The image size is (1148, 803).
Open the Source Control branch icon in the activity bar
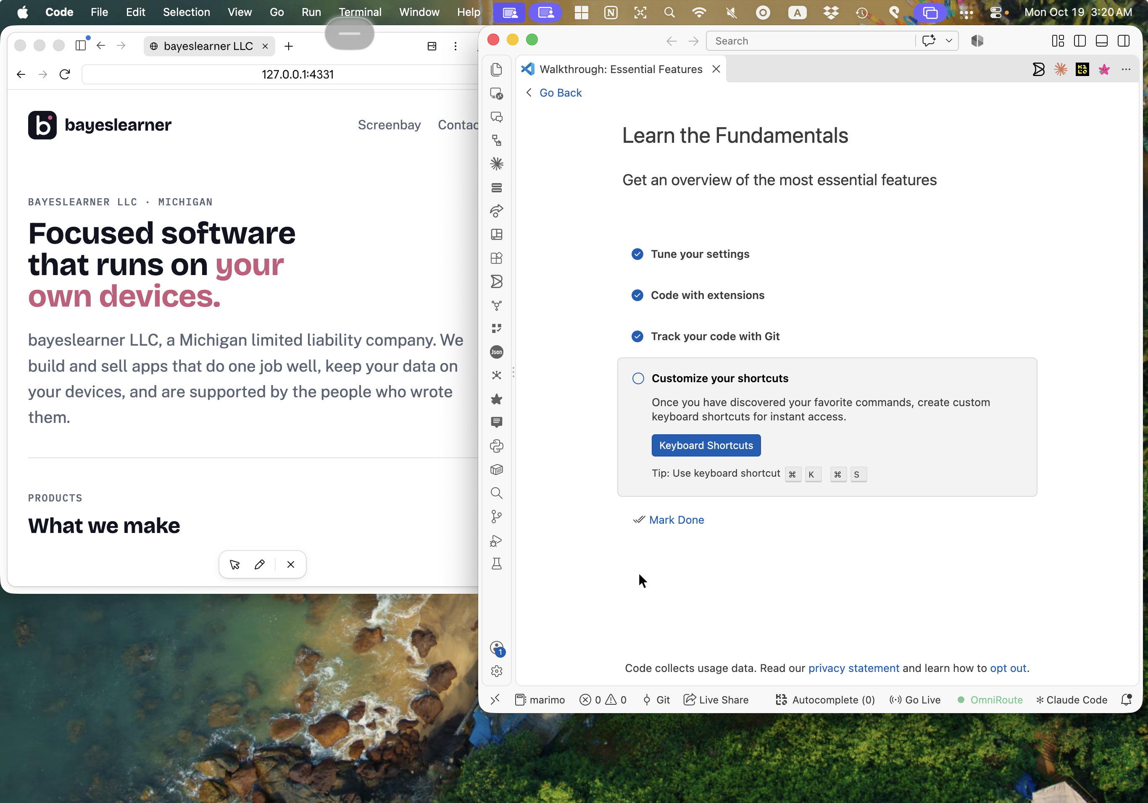pos(497,517)
